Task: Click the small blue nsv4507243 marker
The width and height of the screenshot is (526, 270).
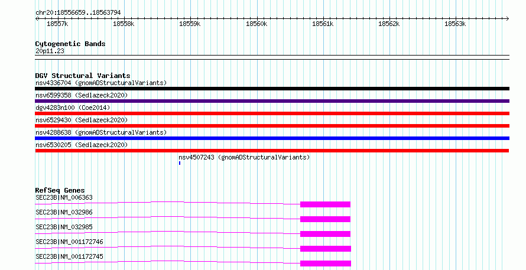Action: [180, 163]
